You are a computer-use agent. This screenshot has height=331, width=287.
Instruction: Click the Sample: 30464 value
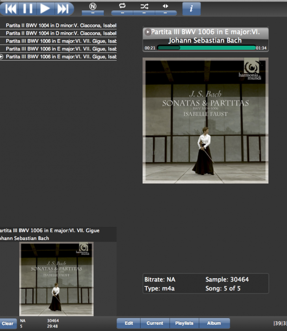coord(227,279)
